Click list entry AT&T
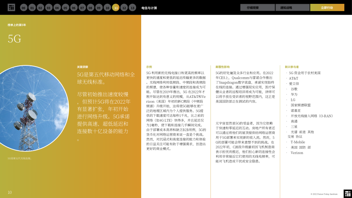Viewport: 352px width, 198px height. [x=293, y=78]
